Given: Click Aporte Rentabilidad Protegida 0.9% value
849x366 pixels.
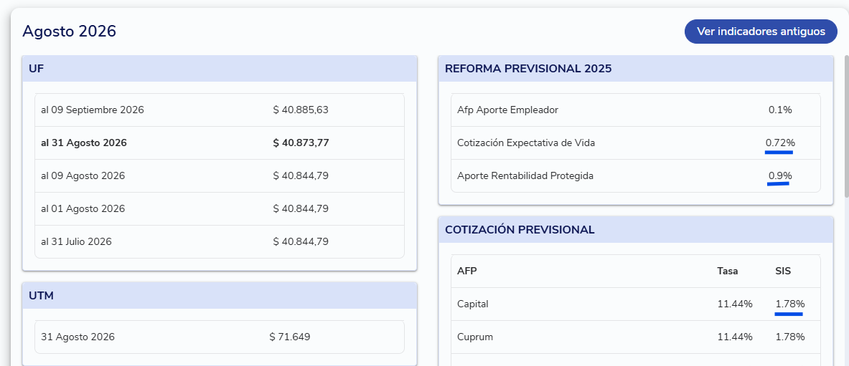Looking at the screenshot, I should point(780,175).
